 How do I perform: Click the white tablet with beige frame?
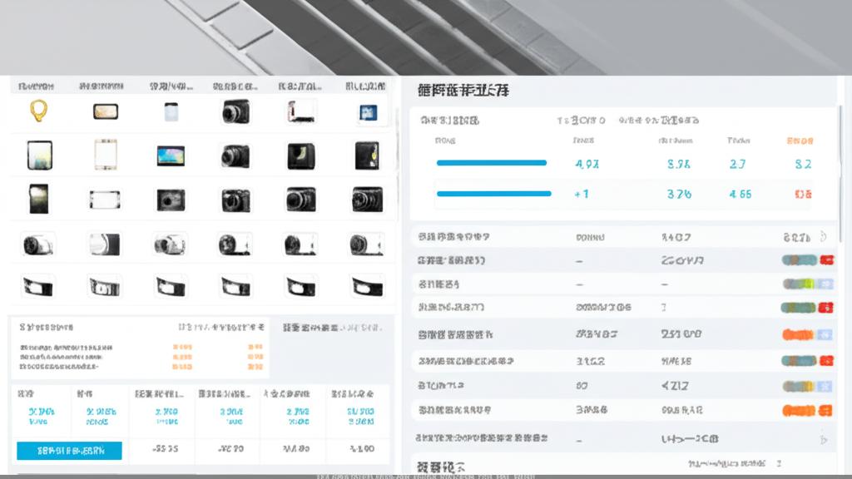[105, 156]
